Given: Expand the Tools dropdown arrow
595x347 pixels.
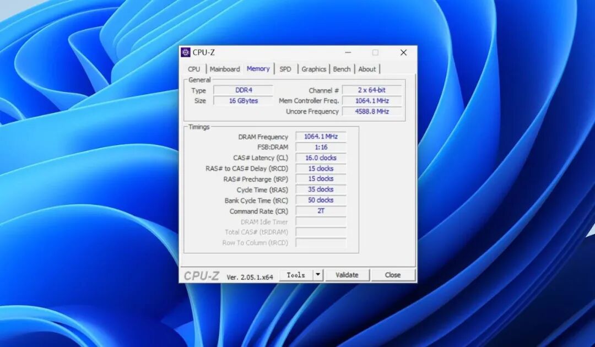Looking at the screenshot, I should [318, 275].
